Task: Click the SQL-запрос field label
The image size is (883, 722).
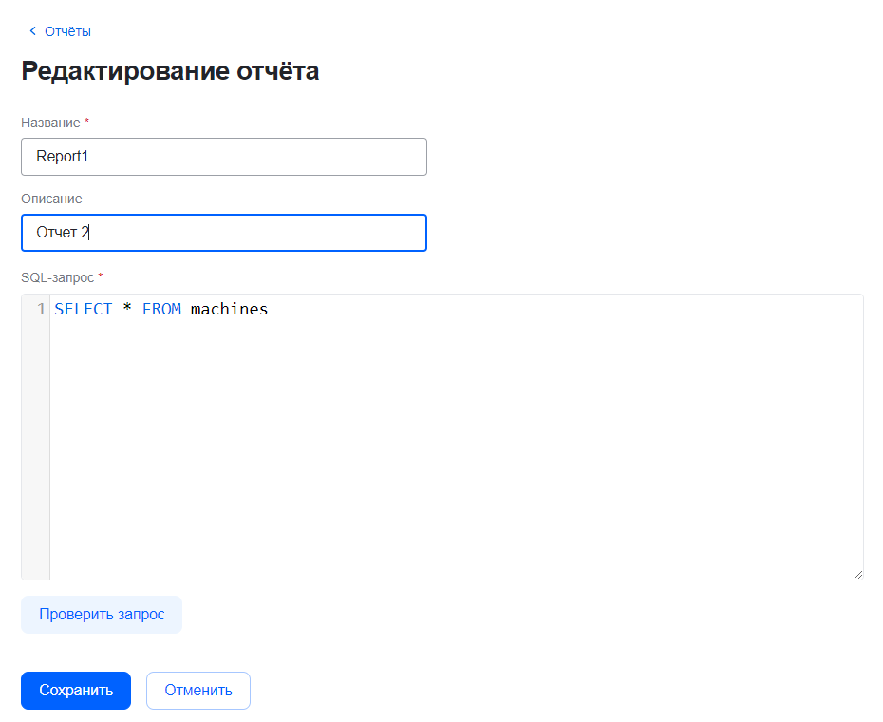Action: [x=57, y=277]
